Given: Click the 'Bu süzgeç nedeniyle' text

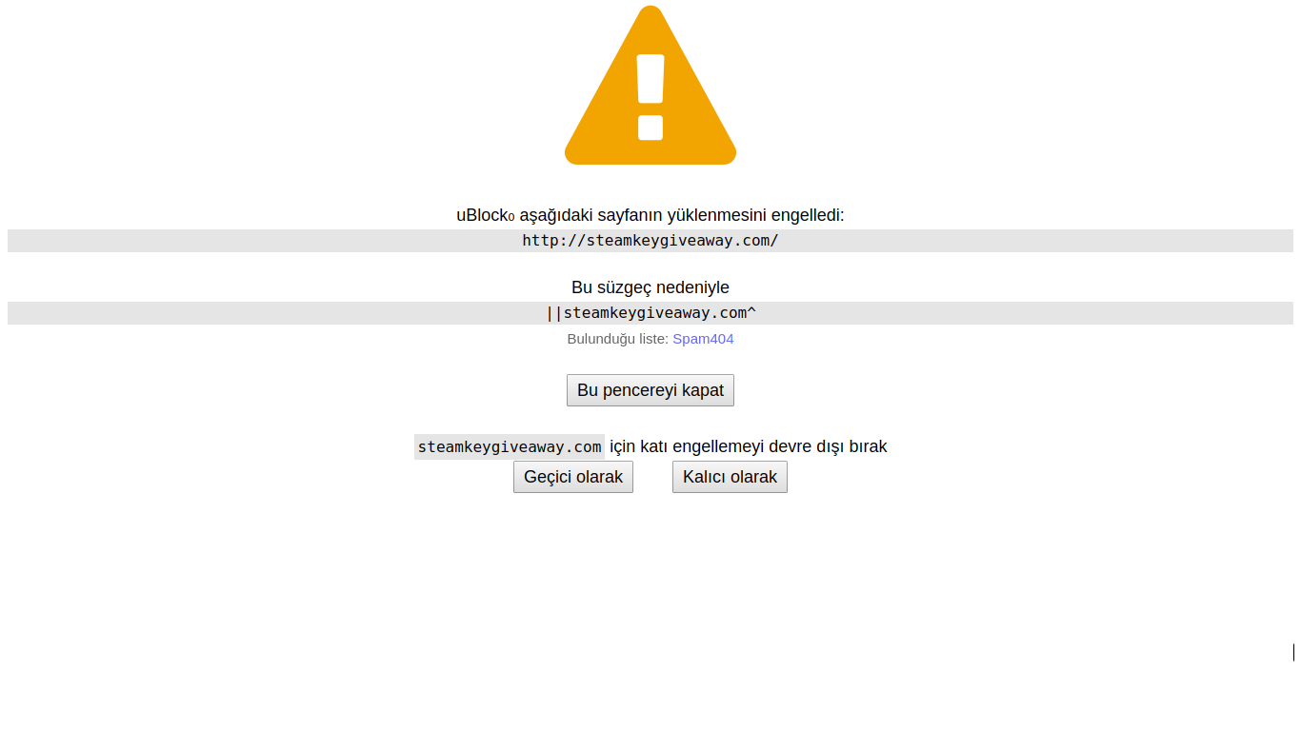Looking at the screenshot, I should (650, 287).
